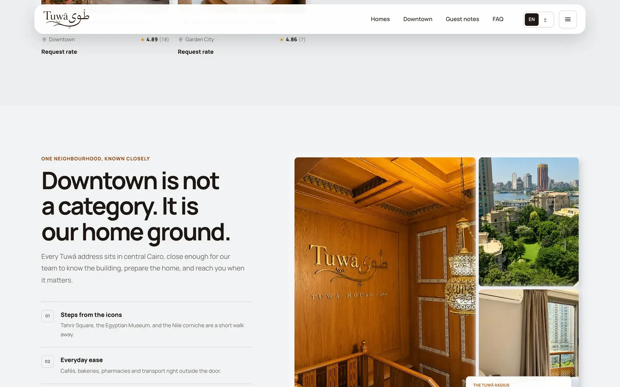Click the Steps from the icons heading
620x387 pixels.
(x=91, y=315)
